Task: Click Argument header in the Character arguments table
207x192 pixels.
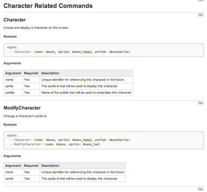Action: pyautogui.click(x=13, y=73)
